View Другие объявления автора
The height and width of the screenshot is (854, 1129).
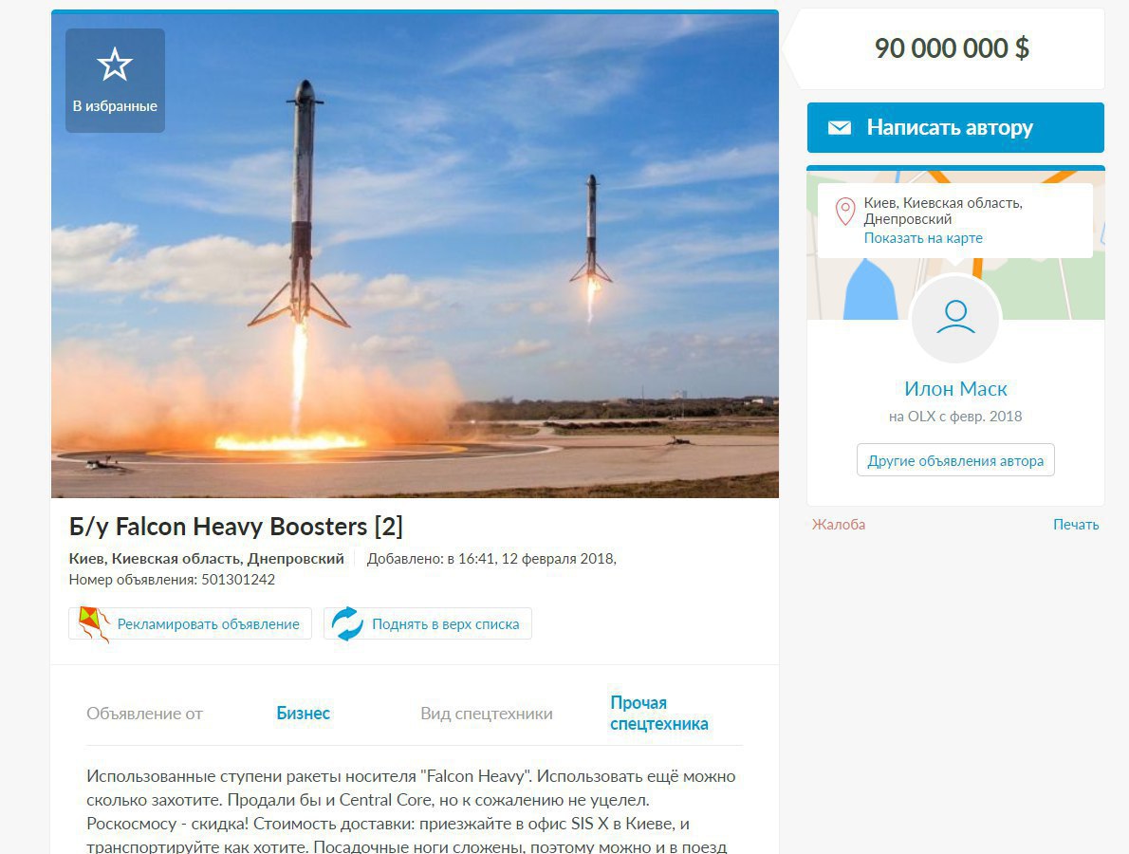[x=955, y=461]
